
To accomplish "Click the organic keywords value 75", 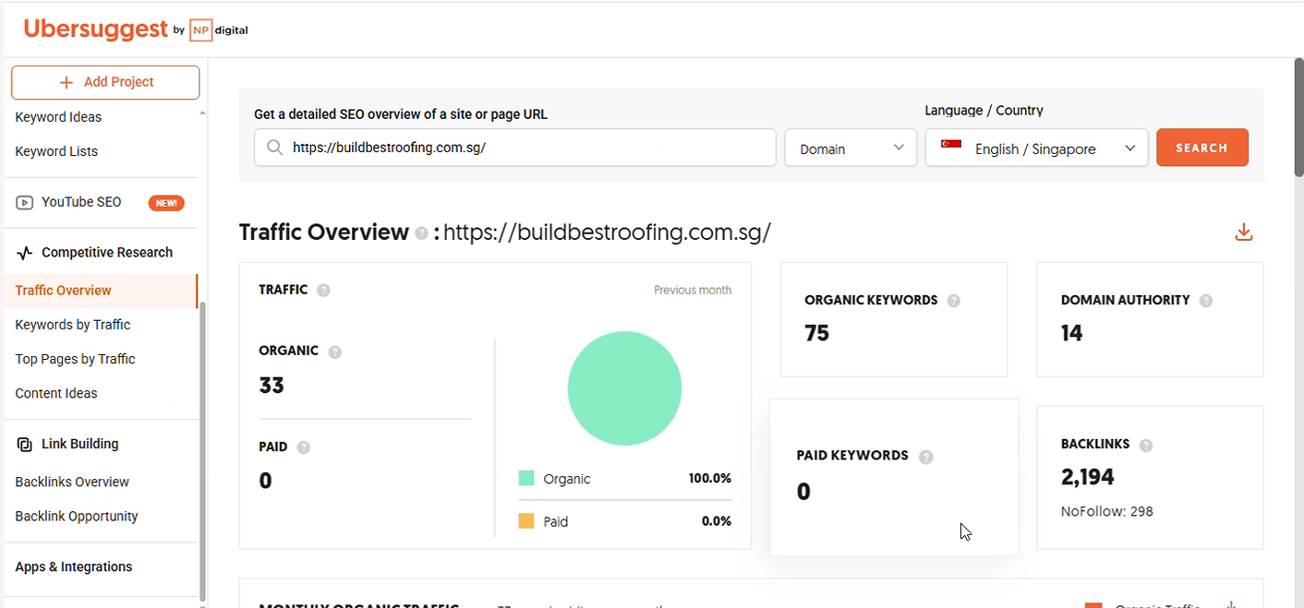I will tap(817, 333).
